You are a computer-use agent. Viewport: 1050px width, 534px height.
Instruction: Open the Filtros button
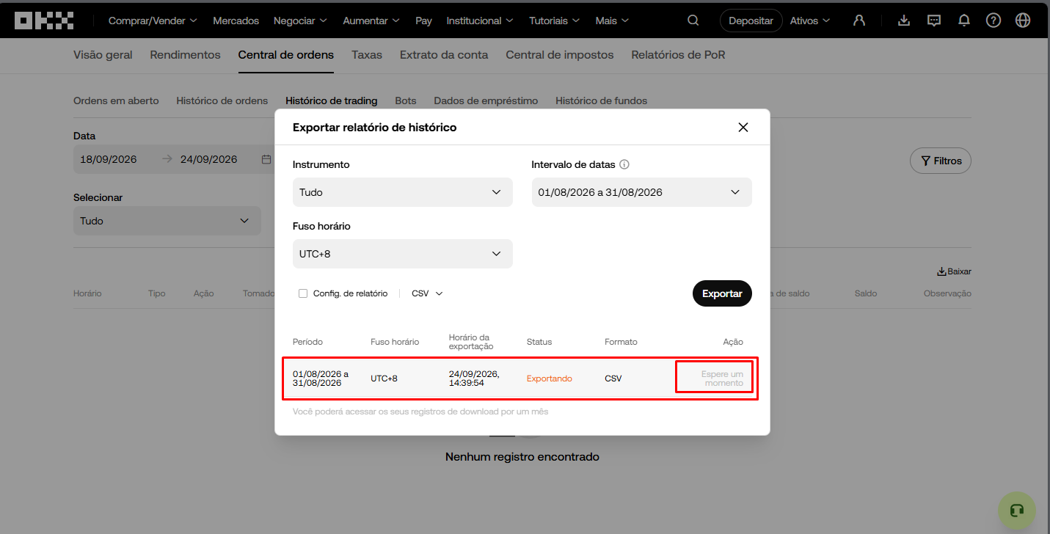941,161
